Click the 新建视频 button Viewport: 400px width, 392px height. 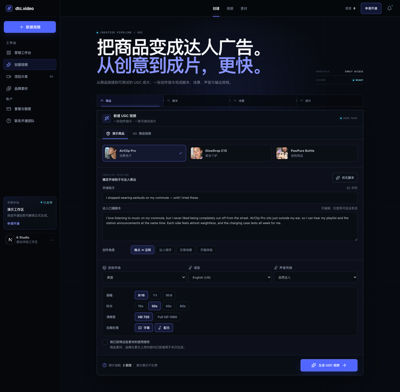30,27
